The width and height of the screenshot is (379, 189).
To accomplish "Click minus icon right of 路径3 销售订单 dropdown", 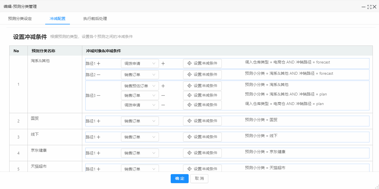I will point(163,95).
